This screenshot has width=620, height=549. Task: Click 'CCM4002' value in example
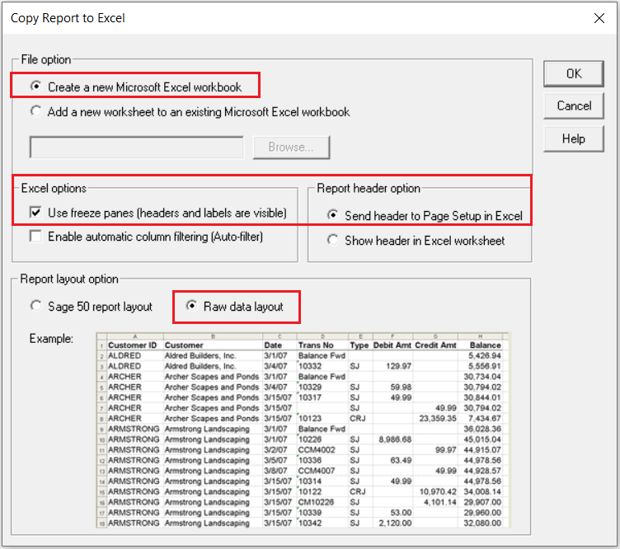tap(317, 450)
